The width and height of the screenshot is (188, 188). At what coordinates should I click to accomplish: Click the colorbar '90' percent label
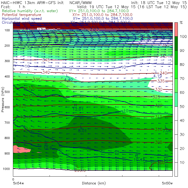(x=182, y=51)
